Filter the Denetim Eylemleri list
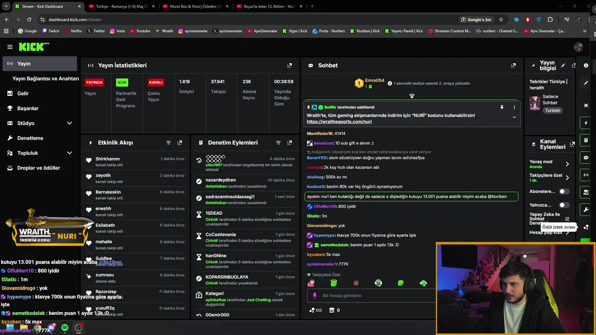The image size is (596, 335). [278, 143]
